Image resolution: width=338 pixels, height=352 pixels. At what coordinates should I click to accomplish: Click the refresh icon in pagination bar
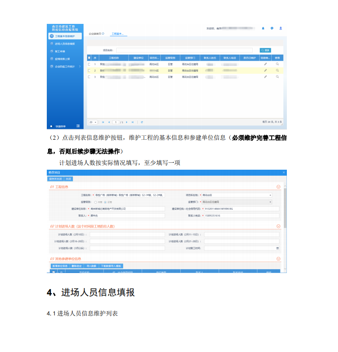(142, 122)
